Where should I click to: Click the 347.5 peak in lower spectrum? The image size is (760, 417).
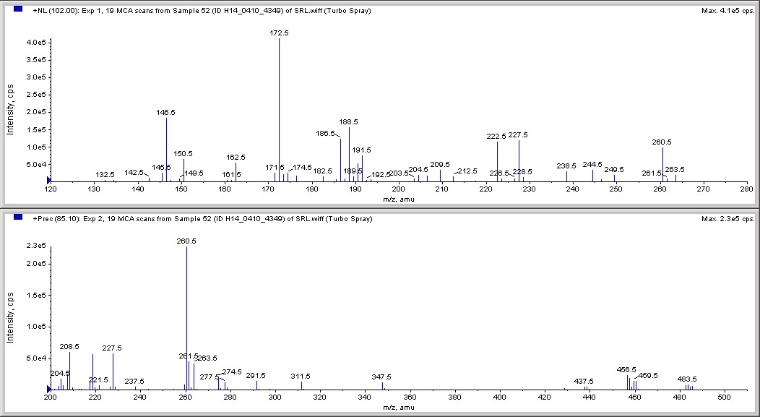click(x=382, y=386)
